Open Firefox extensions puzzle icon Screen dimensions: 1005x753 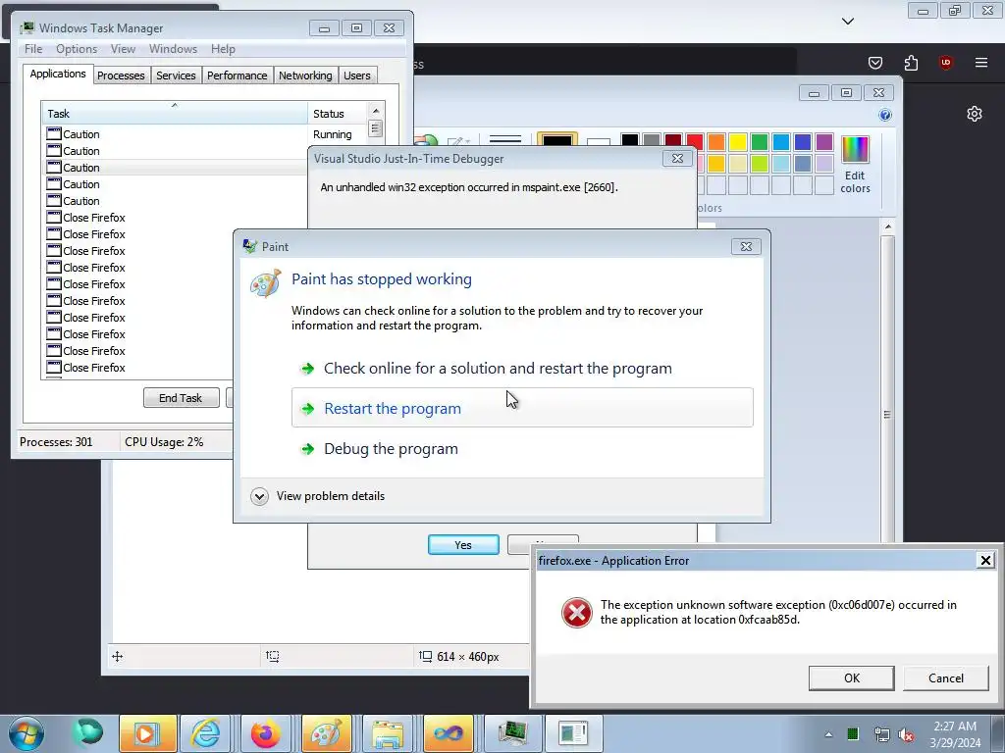click(911, 62)
